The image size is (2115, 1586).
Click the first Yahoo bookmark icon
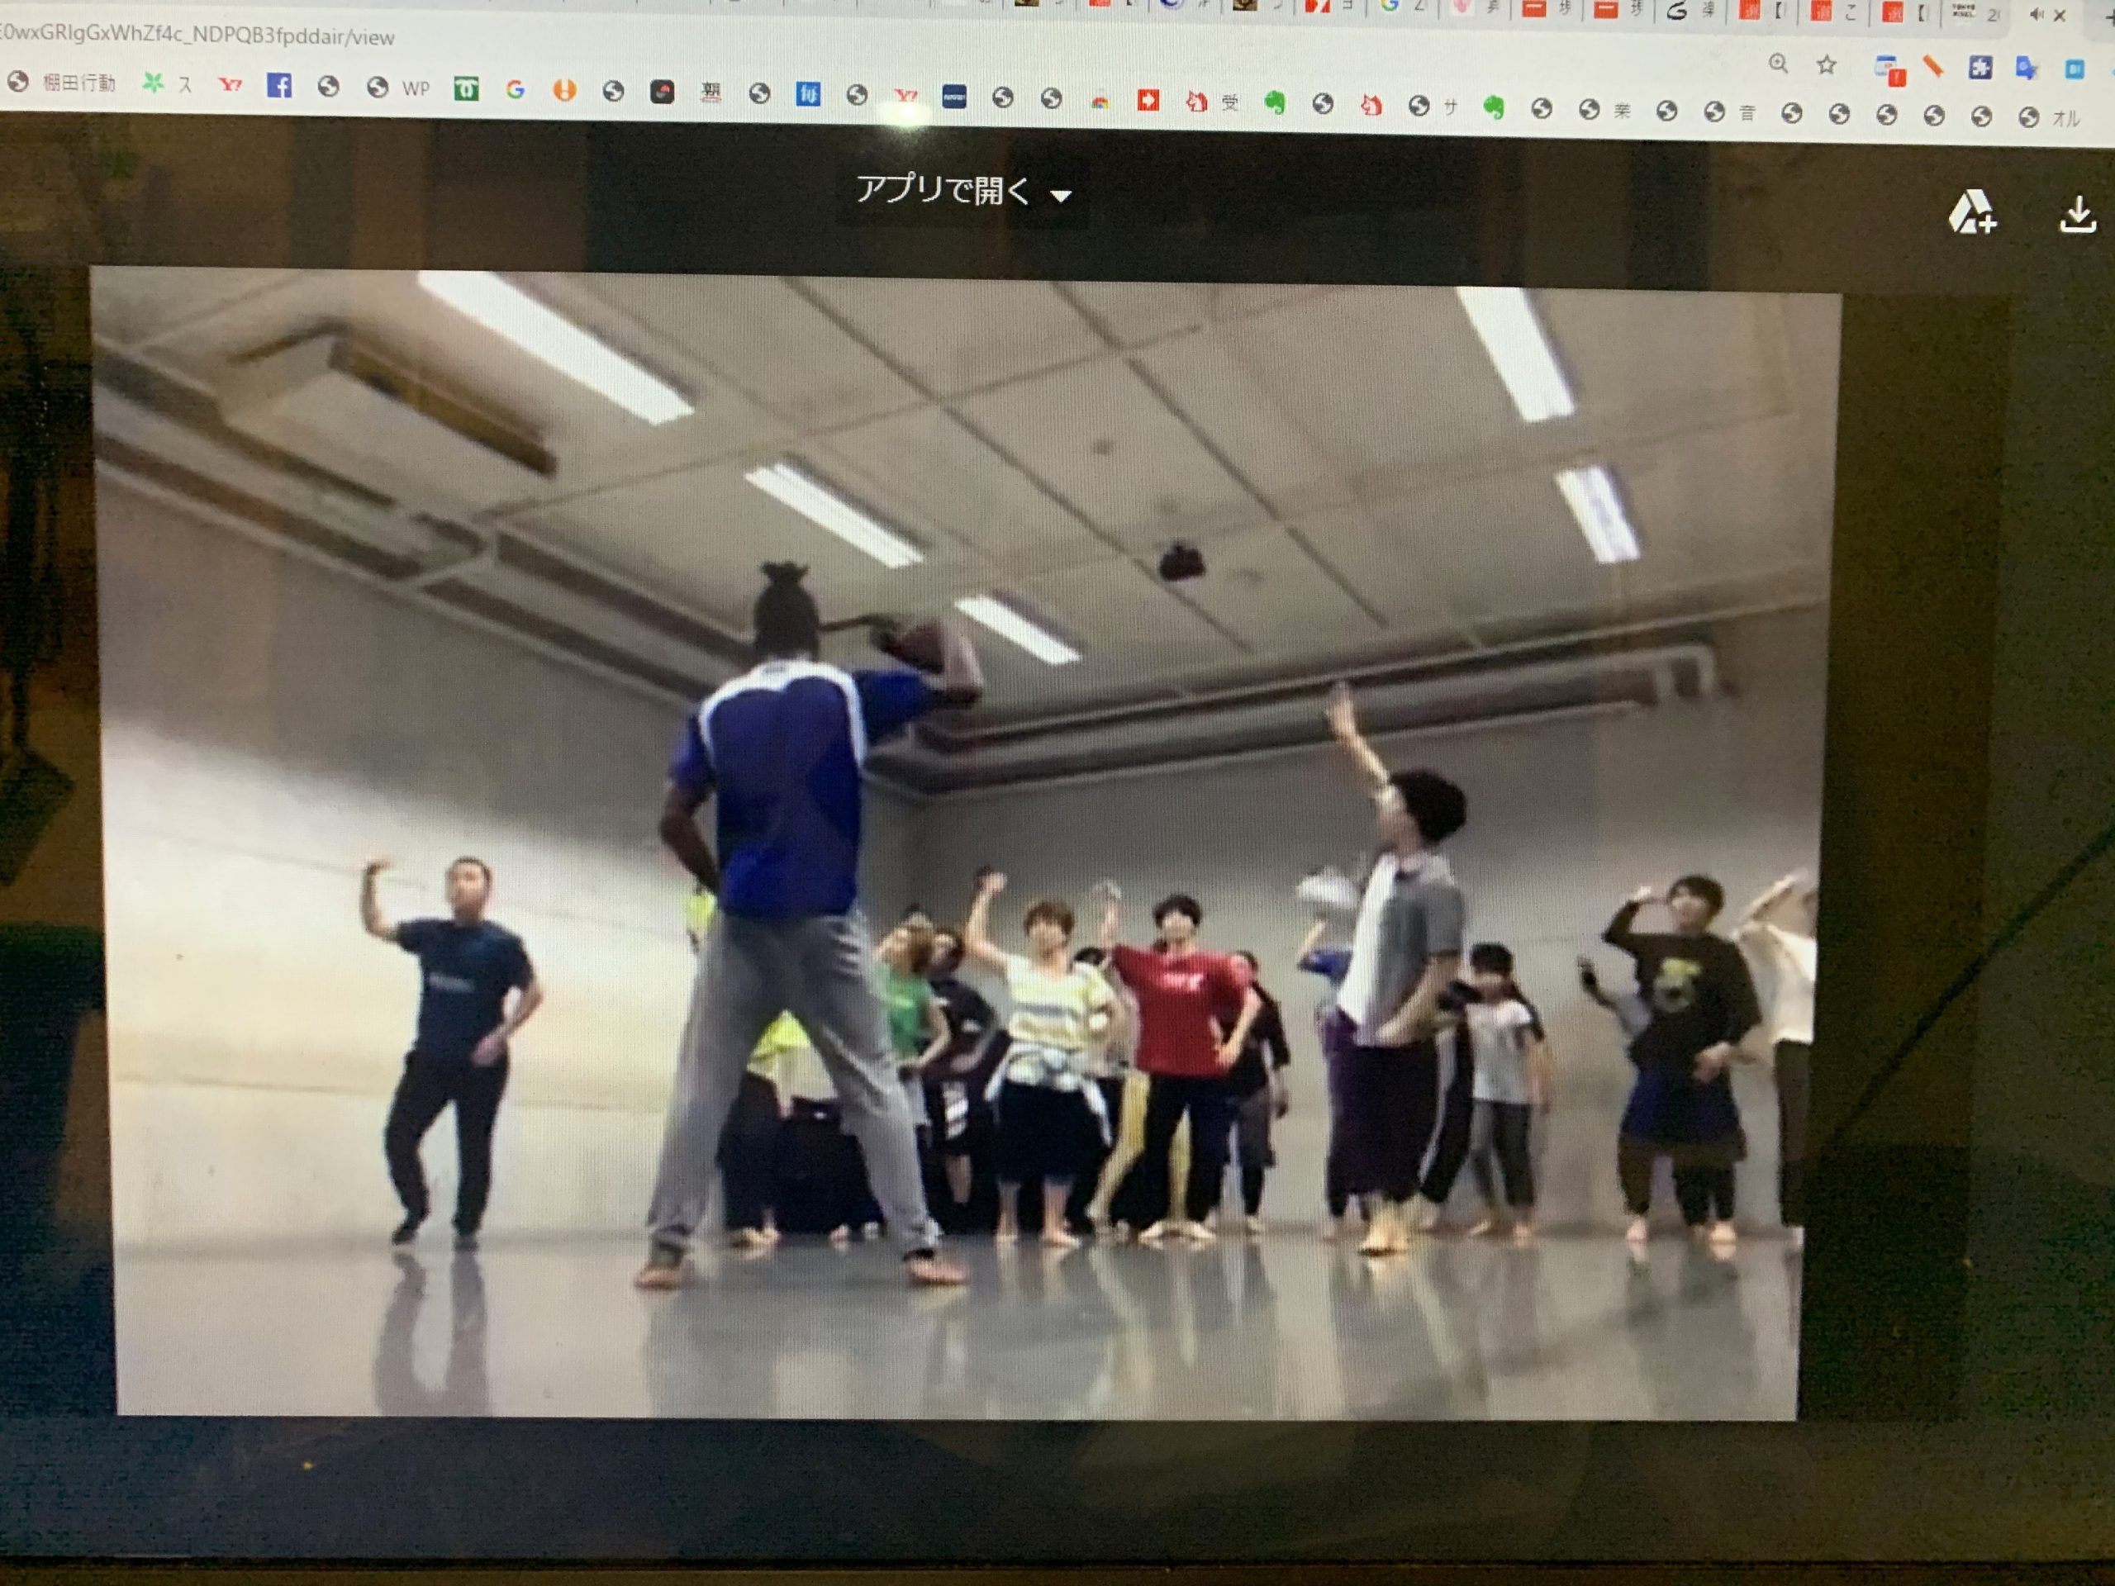click(230, 84)
